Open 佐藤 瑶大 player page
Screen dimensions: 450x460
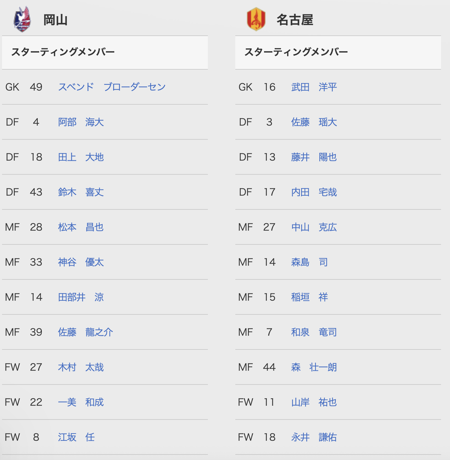(x=314, y=122)
